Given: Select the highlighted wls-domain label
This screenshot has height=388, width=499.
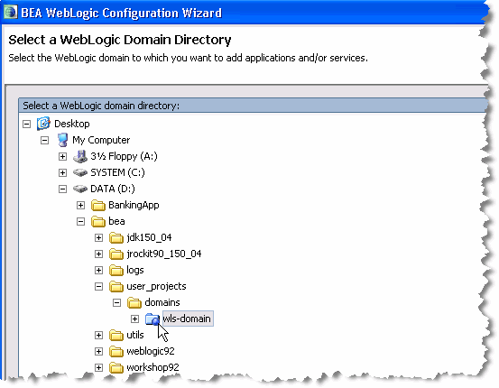Looking at the screenshot, I should (x=188, y=319).
